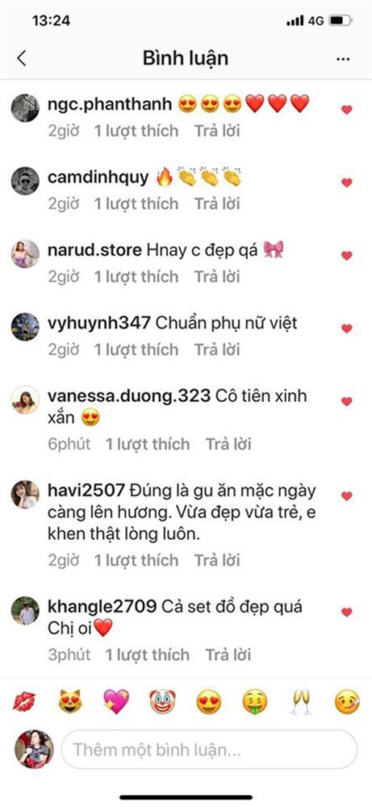Focus the Thêm một bình luận field
This screenshot has height=807, width=372.
point(210,750)
